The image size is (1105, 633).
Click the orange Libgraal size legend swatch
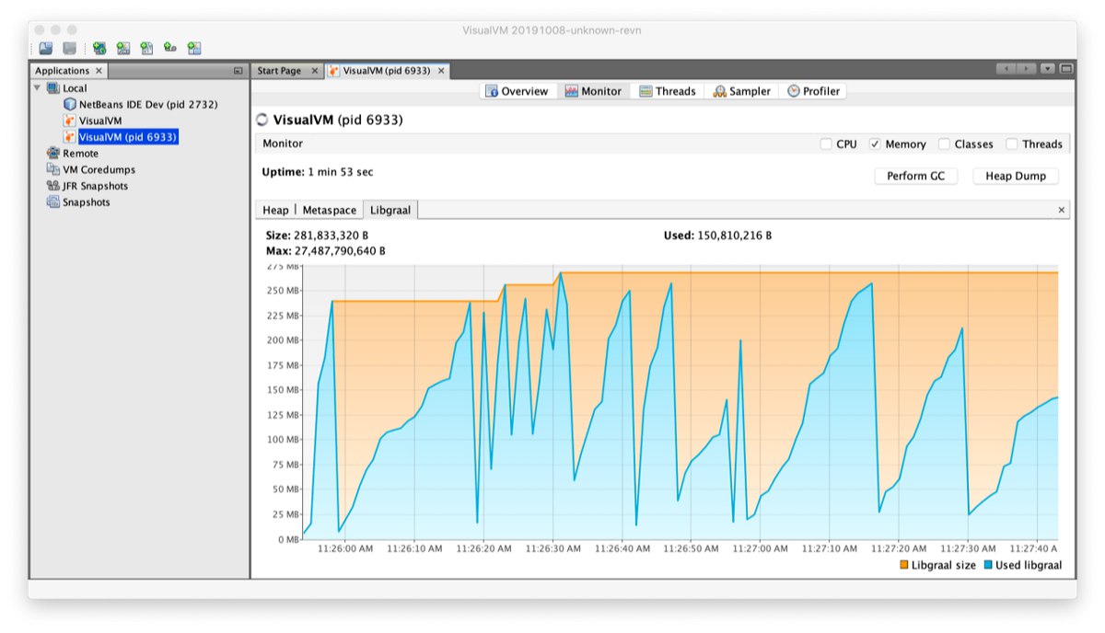[904, 565]
